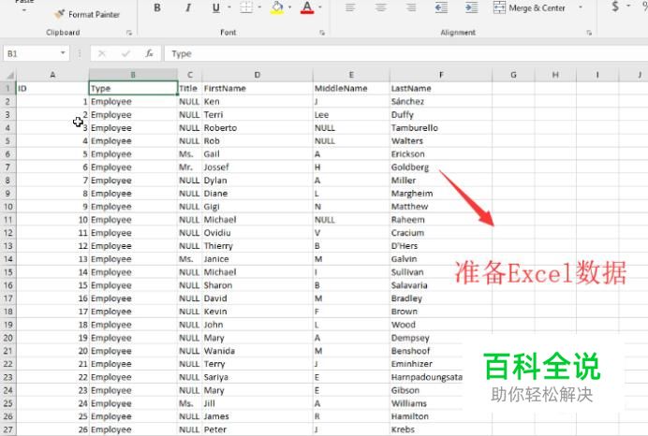Select column B header
This screenshot has width=648, height=436.
click(133, 75)
